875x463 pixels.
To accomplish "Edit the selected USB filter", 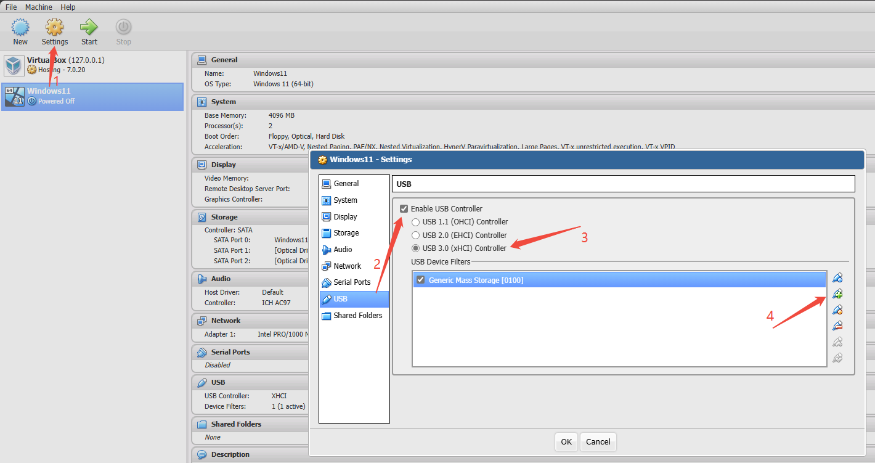I will click(837, 310).
